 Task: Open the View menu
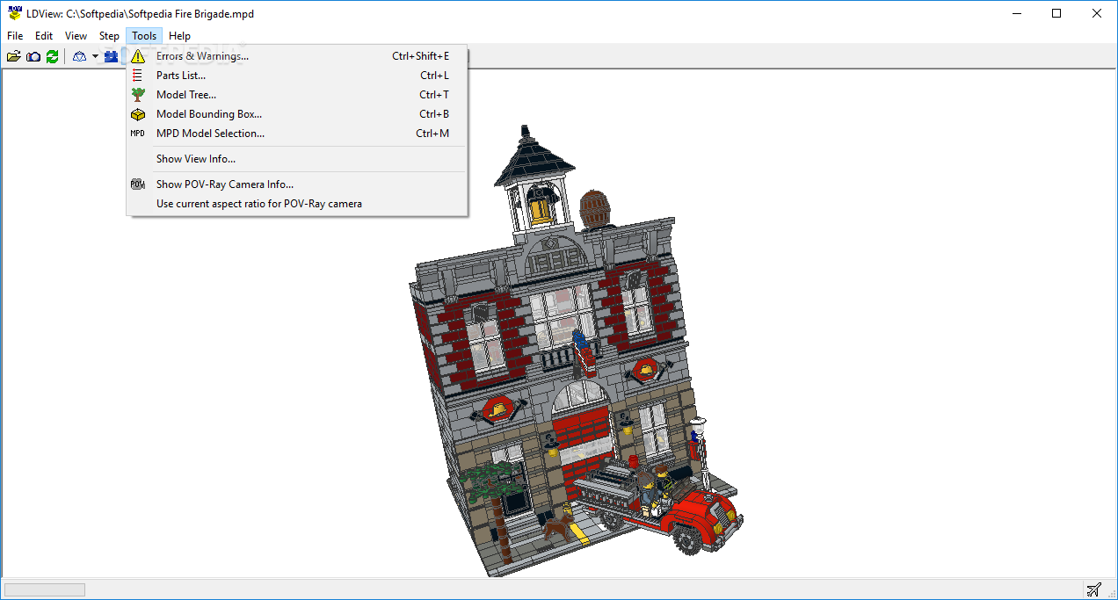point(76,36)
